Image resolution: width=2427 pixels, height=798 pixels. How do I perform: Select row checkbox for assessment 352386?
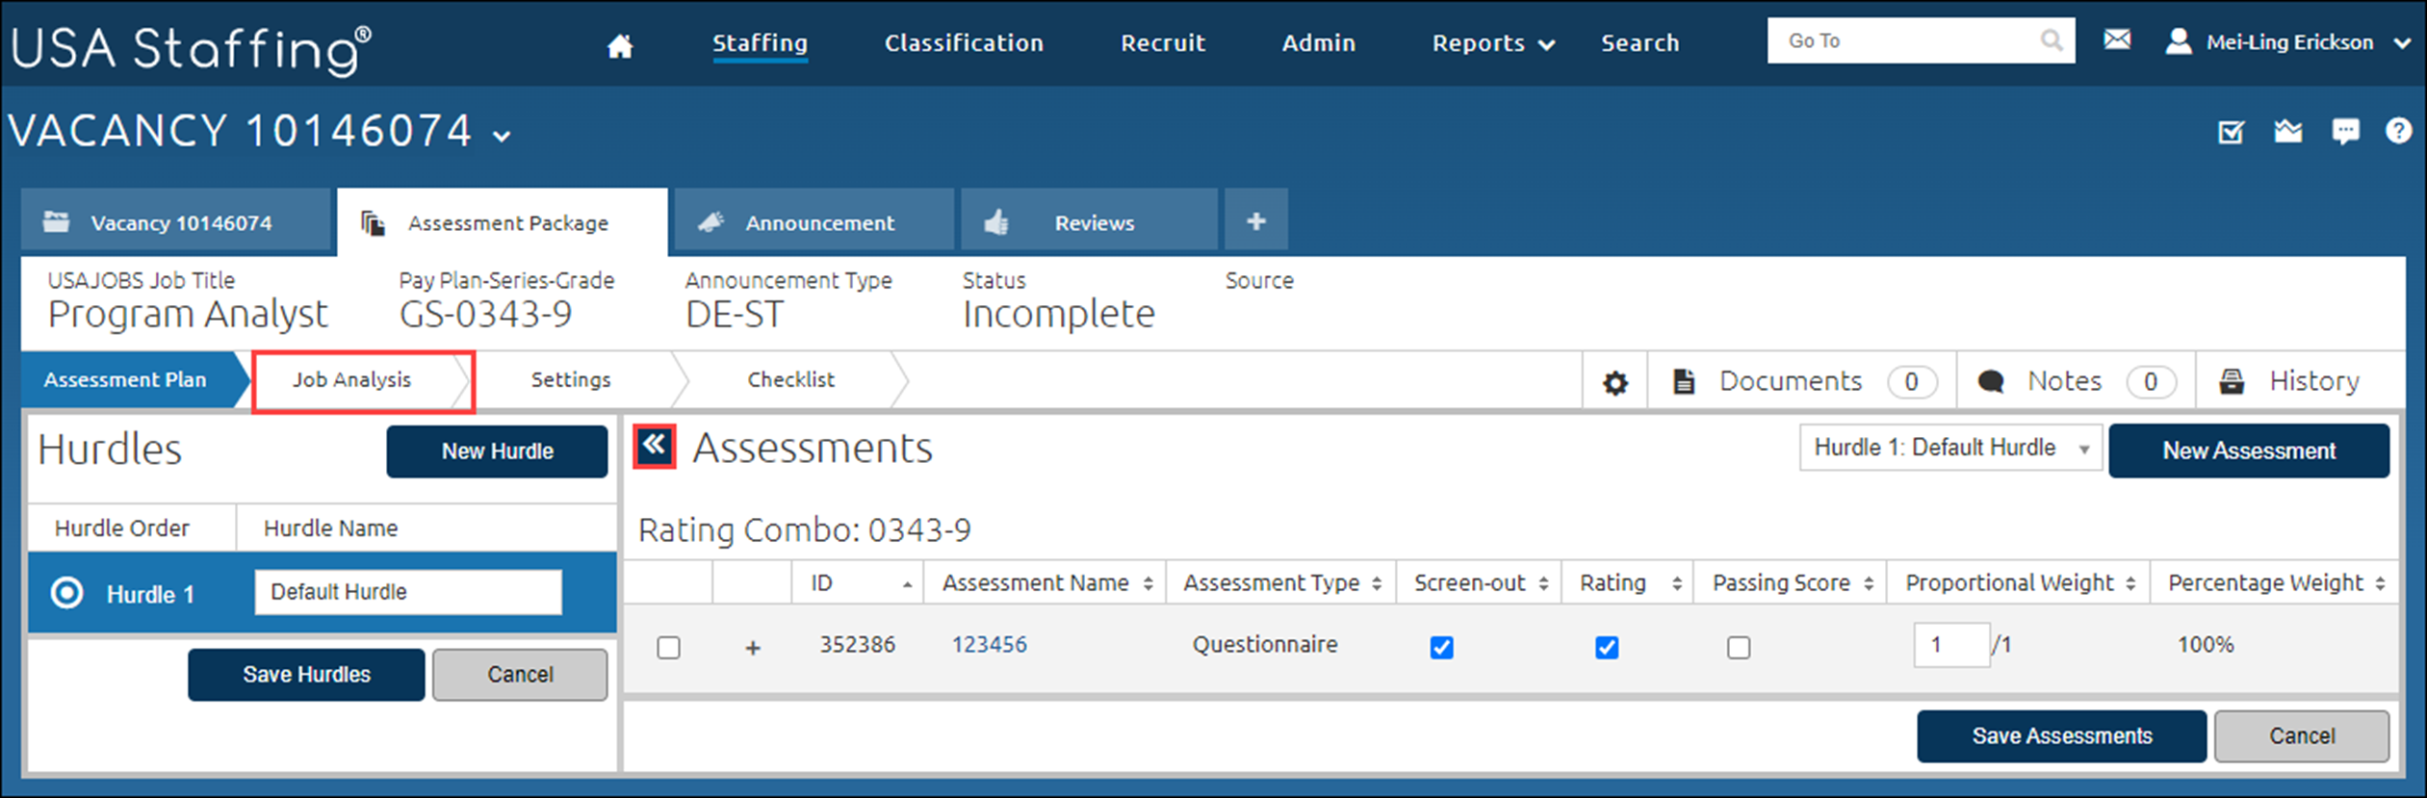point(668,648)
